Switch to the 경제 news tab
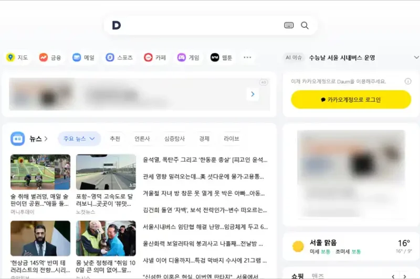This screenshot has width=420, height=279. [x=204, y=139]
